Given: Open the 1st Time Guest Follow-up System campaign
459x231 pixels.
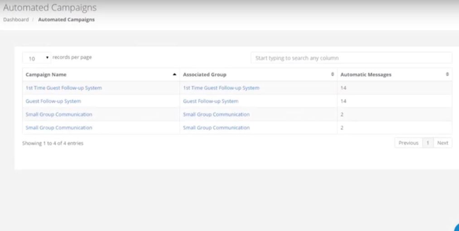Looking at the screenshot, I should [x=63, y=88].
